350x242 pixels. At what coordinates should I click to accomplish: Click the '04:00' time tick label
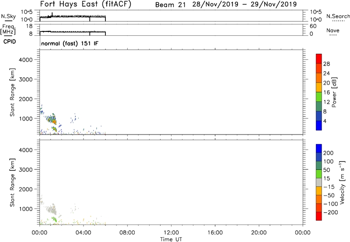point(83,232)
